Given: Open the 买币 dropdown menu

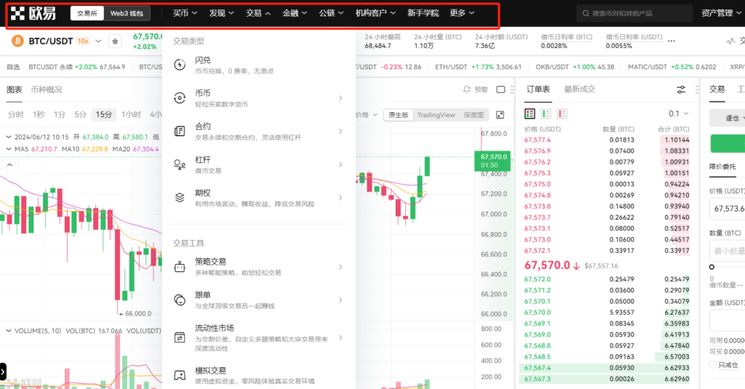Looking at the screenshot, I should (x=185, y=13).
